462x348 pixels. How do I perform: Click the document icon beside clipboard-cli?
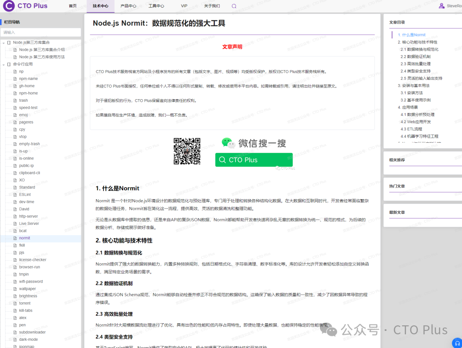15,173
